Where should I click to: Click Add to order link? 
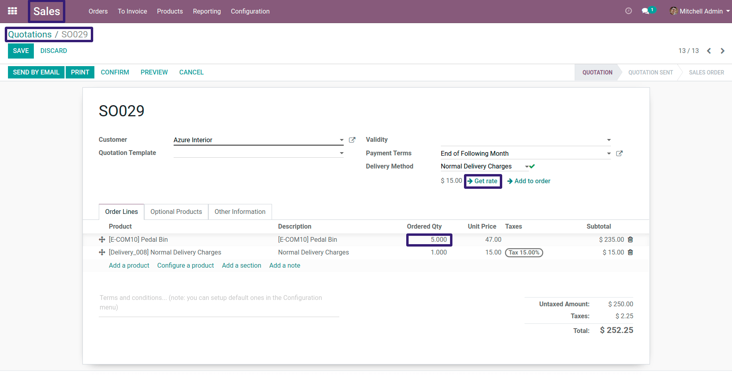[529, 181]
